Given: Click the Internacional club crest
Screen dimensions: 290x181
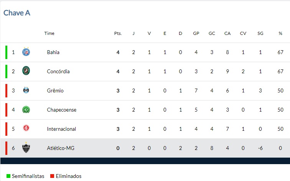Looking at the screenshot, I should click(26, 128).
